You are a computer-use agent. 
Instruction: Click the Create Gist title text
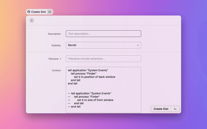[x=38, y=12]
